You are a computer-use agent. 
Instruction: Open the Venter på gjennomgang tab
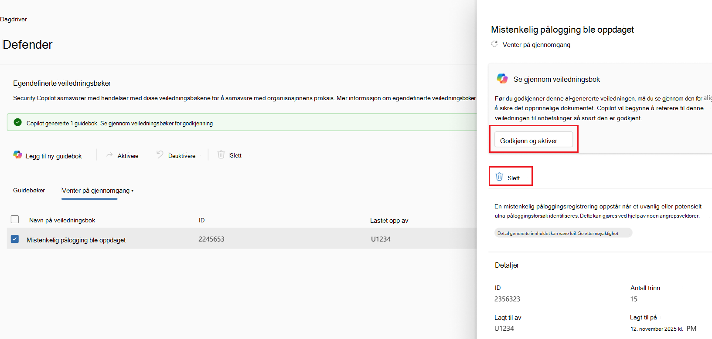pos(96,191)
